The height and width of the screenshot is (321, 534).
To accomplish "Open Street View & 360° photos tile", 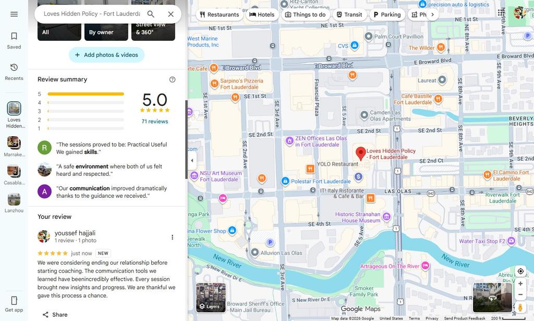I will [x=153, y=20].
